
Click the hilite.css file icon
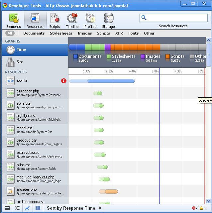[x=11, y=167]
